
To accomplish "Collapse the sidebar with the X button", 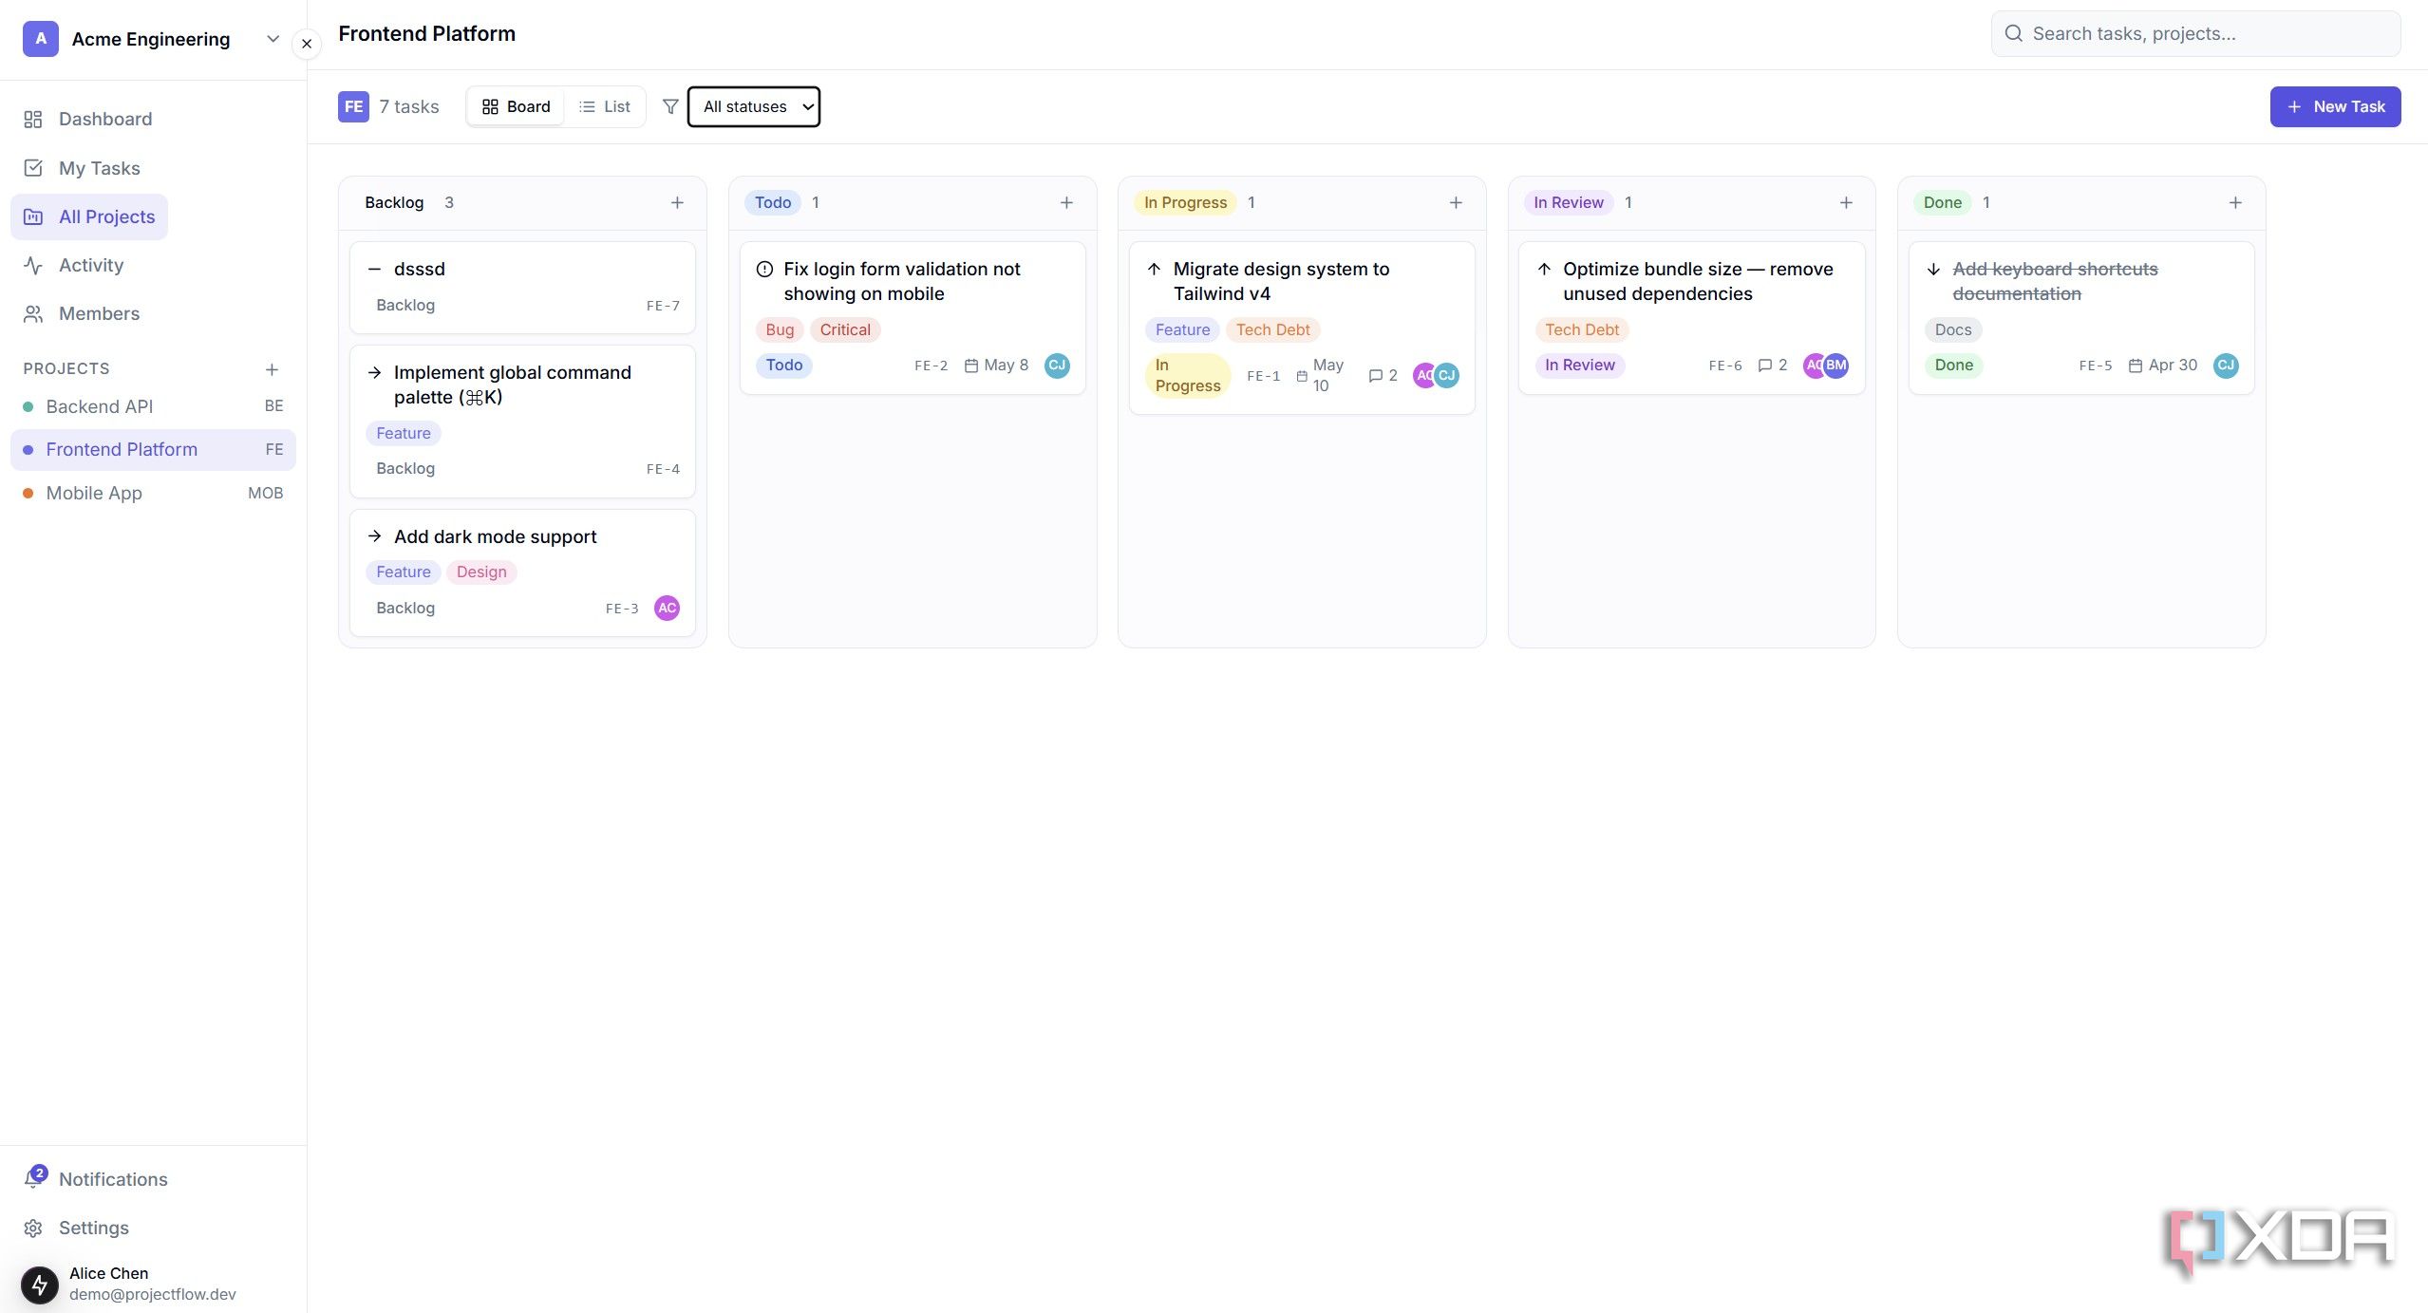I will (x=307, y=44).
